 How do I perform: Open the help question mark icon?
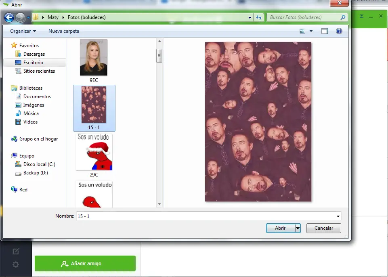pos(339,31)
